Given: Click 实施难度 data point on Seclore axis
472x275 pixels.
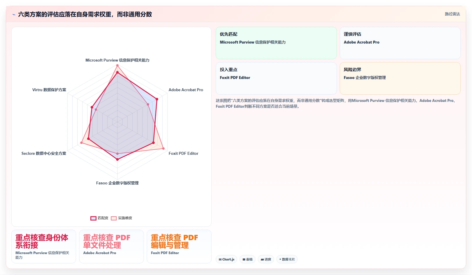Looking at the screenshot, I should coord(81,143).
